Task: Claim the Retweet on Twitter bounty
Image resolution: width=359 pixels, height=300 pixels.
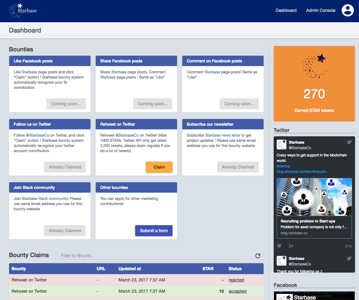Action: 159,167
